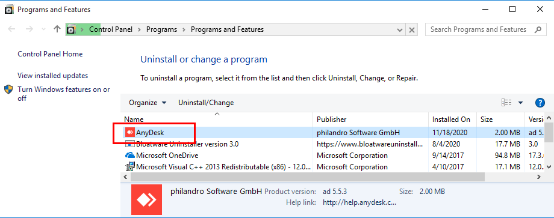This screenshot has height=218, width=554.
Task: Click the horizontal scrollbar thumb
Action: [307, 177]
